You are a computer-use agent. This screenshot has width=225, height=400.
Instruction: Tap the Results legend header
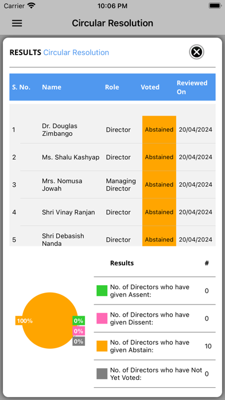coord(122,263)
